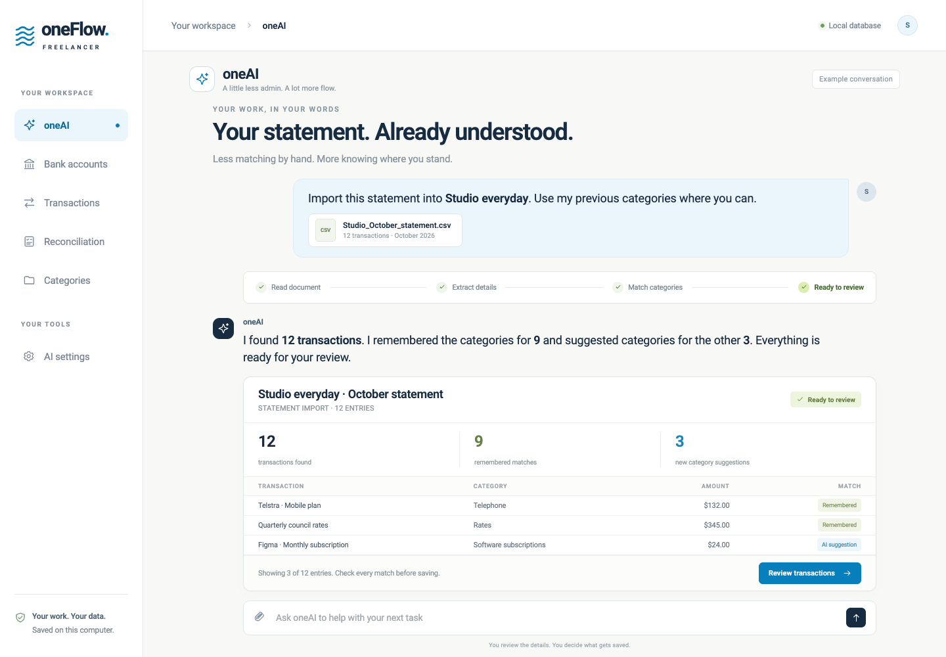Click the $24.00 amount
This screenshot has height=657, width=946.
coord(719,545)
